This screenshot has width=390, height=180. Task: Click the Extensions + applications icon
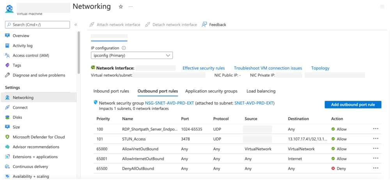coord(7,157)
